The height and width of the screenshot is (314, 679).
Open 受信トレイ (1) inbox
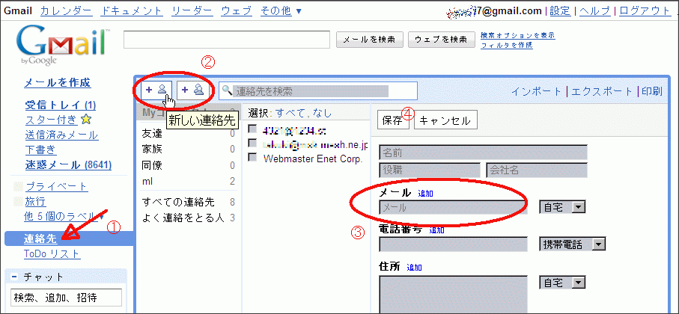click(x=61, y=105)
